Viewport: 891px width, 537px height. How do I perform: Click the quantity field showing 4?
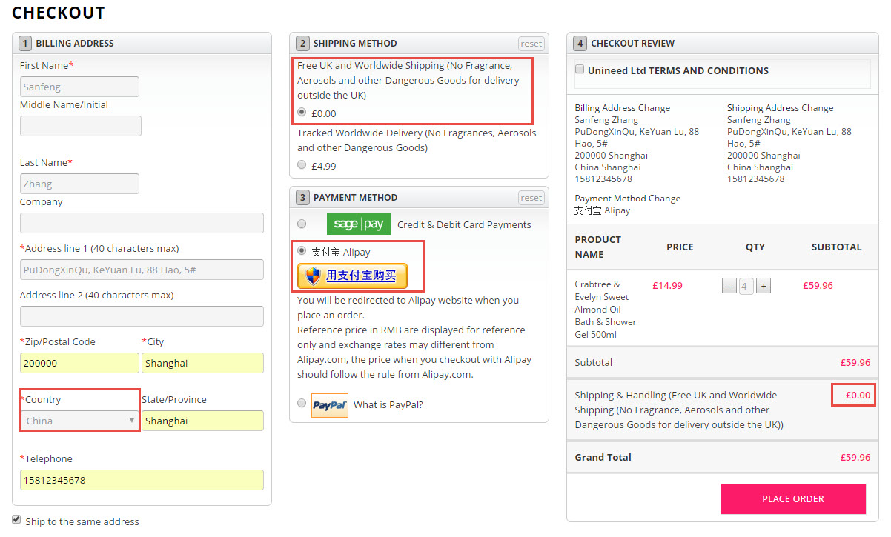pos(746,286)
